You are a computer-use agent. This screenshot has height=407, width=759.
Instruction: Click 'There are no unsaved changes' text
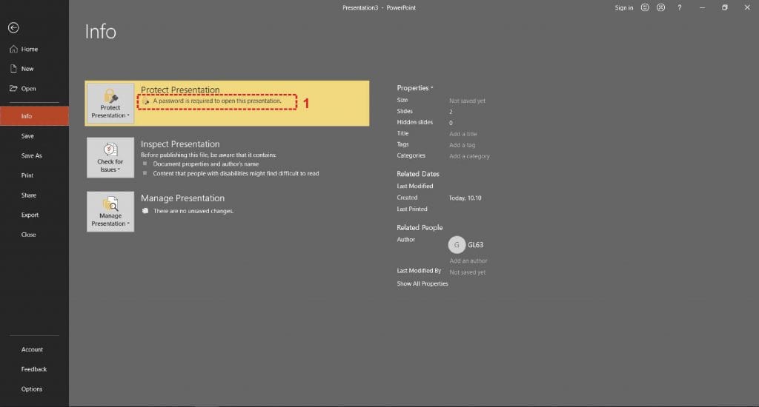point(193,211)
